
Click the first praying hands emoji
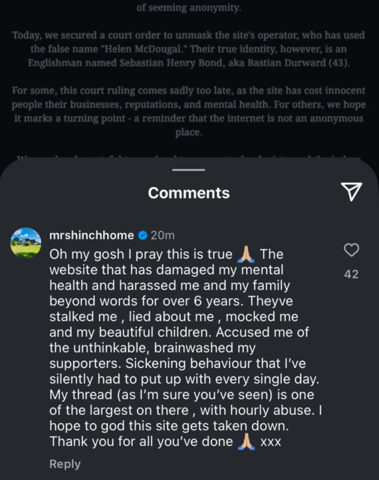pyautogui.click(x=246, y=254)
